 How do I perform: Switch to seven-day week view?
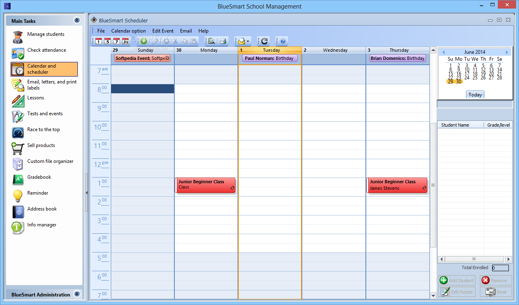point(117,41)
